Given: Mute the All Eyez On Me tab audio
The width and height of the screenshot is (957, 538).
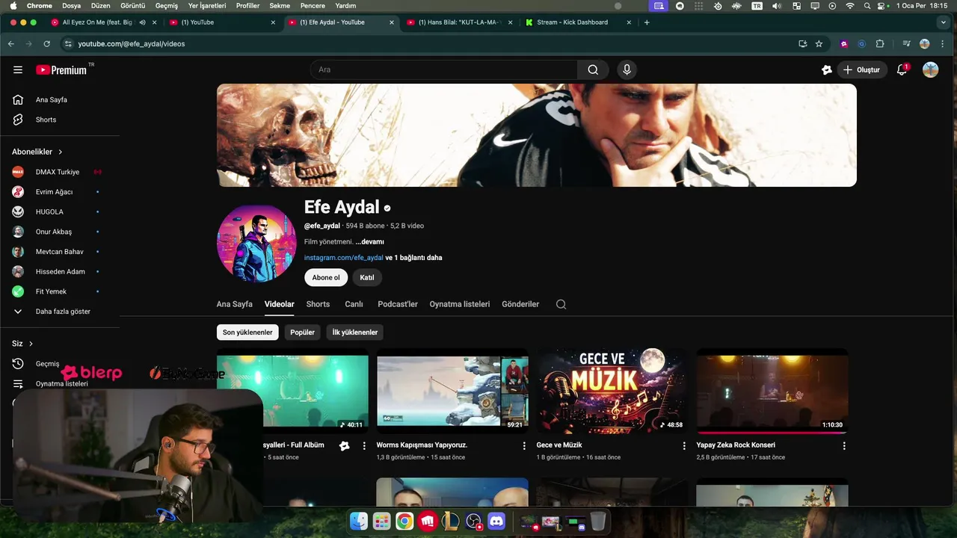Looking at the screenshot, I should click(x=142, y=22).
